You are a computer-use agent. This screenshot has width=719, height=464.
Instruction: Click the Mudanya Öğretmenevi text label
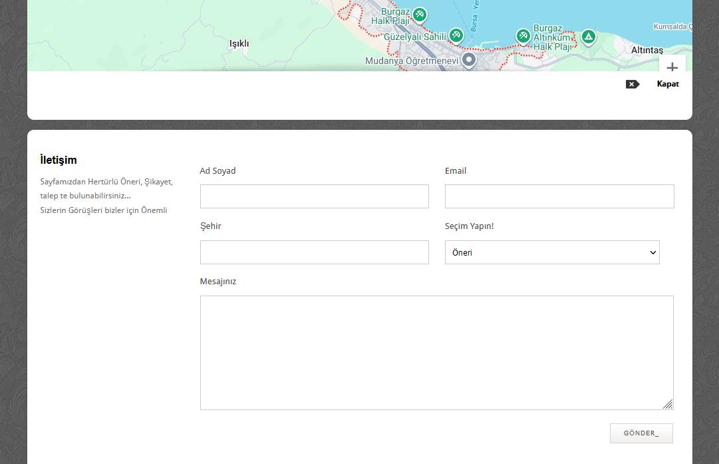coord(412,61)
